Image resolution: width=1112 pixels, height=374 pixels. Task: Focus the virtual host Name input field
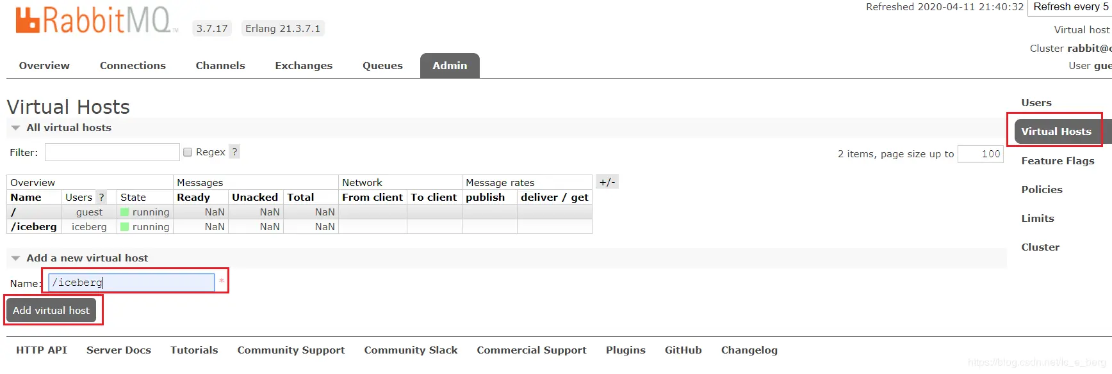[131, 282]
